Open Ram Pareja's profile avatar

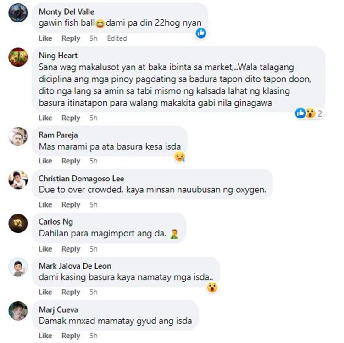(x=18, y=136)
